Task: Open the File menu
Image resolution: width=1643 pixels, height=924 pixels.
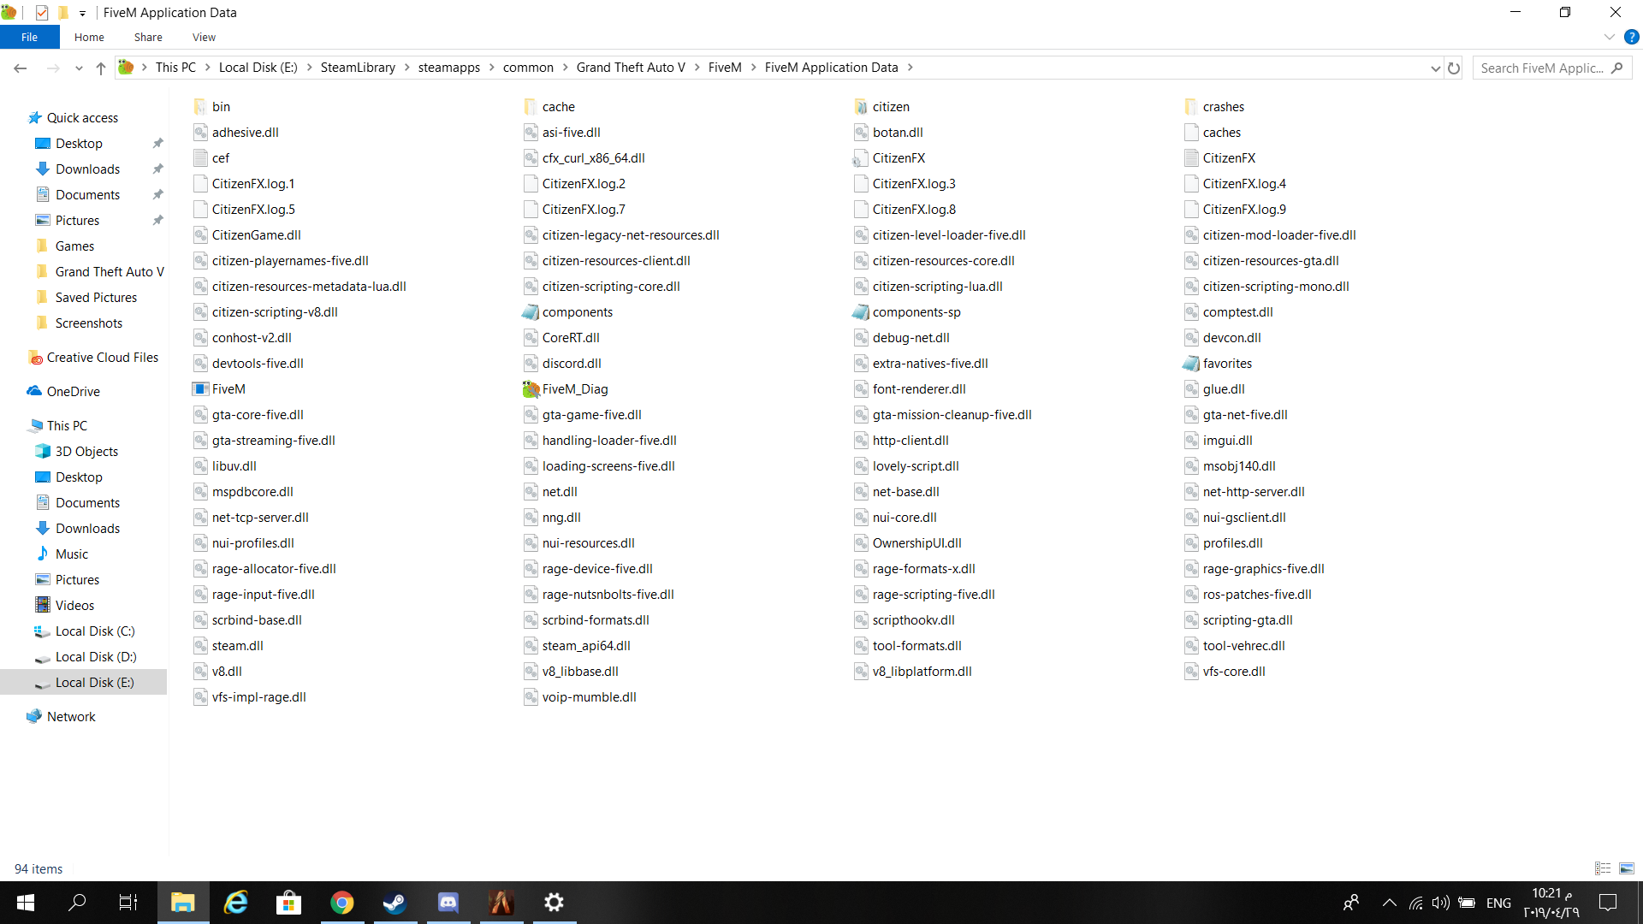Action: [29, 37]
